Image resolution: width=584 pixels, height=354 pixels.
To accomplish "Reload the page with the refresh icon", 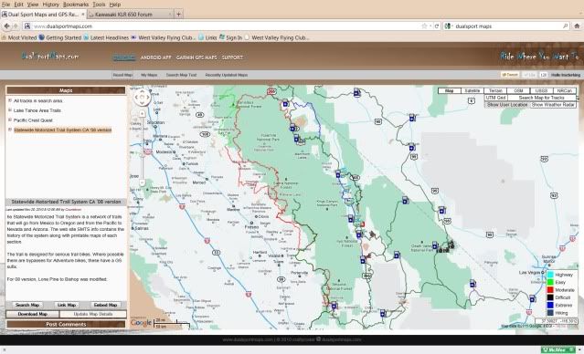I will pyautogui.click(x=437, y=26).
